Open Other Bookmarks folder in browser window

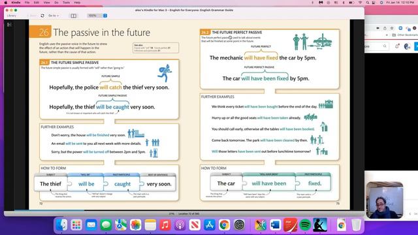click(405, 35)
